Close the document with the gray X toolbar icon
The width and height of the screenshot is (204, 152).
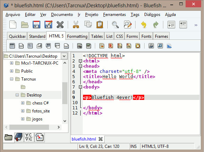click(60, 25)
